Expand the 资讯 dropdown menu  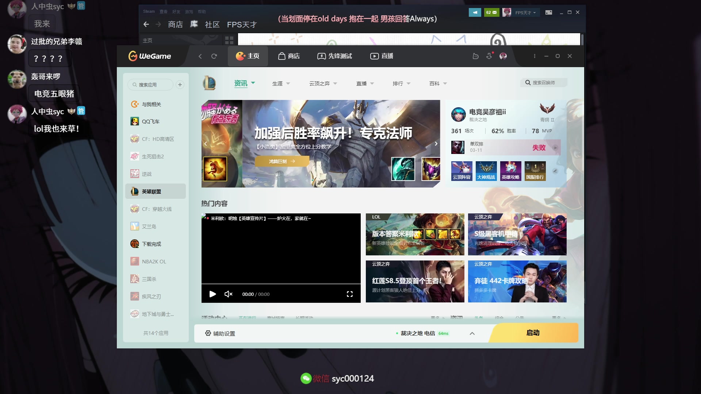pyautogui.click(x=245, y=83)
